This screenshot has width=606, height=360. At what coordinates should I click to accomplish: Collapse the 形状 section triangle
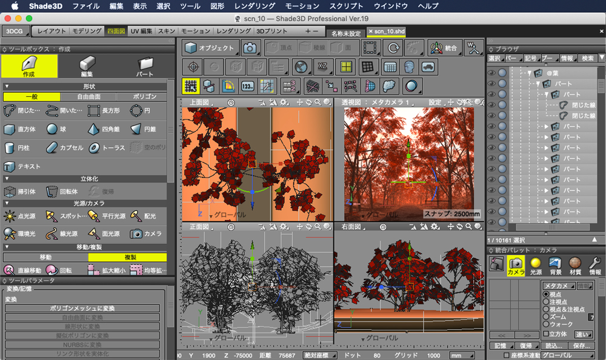(x=7, y=87)
